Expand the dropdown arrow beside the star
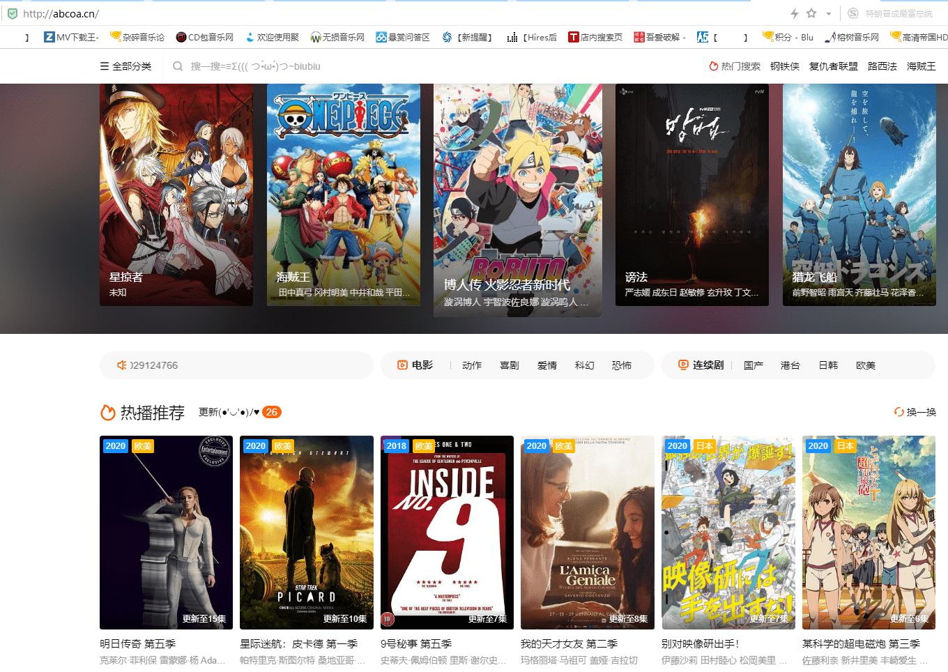The width and height of the screenshot is (948, 672). click(828, 14)
